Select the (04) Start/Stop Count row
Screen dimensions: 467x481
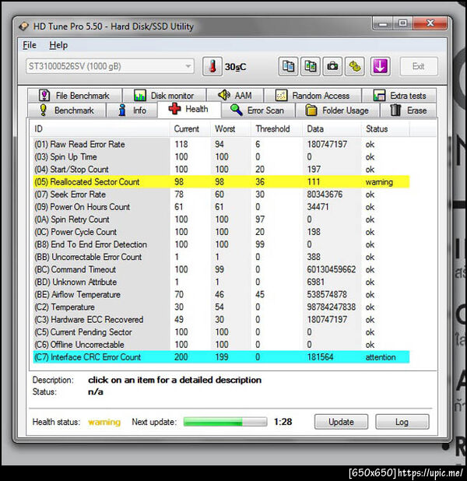[221, 170]
